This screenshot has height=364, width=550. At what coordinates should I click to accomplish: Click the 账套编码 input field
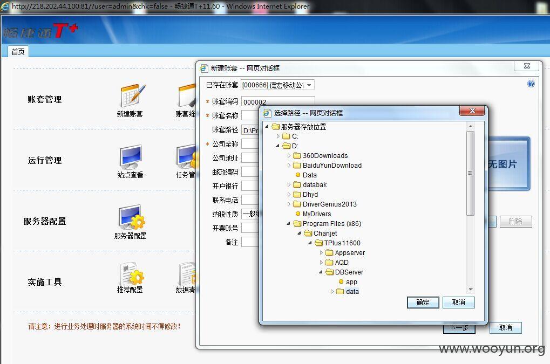tap(278, 102)
